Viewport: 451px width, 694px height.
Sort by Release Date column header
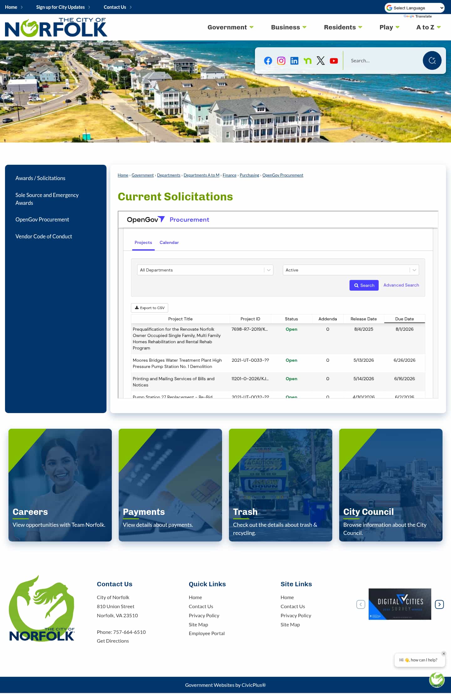click(x=364, y=319)
